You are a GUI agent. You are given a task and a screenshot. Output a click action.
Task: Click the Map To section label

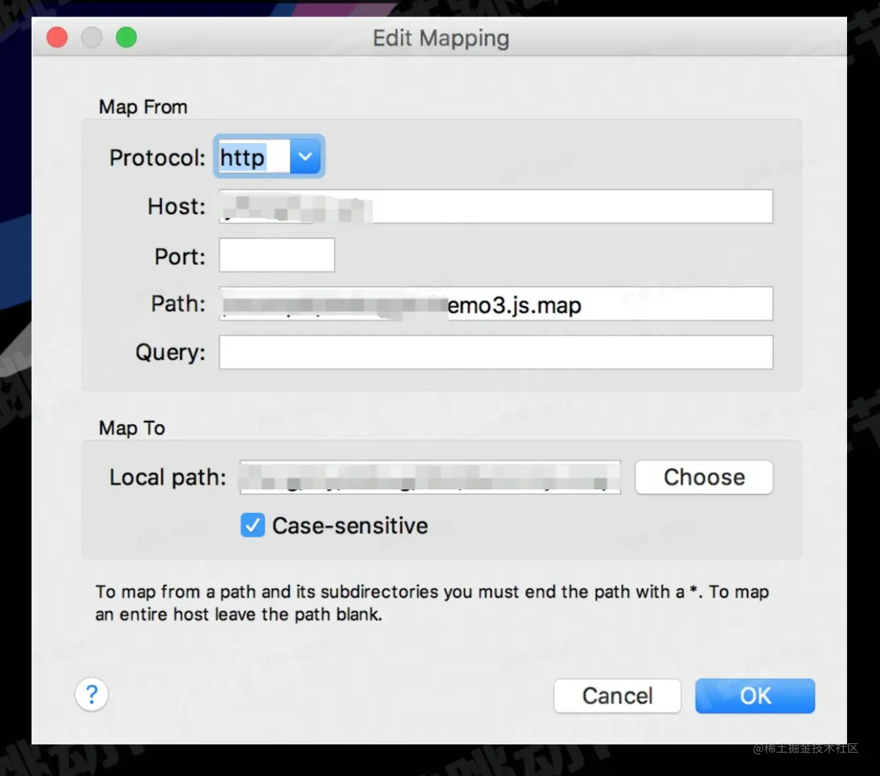132,428
